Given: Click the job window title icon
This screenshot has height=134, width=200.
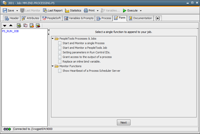Looking at the screenshot, I should point(4,3).
